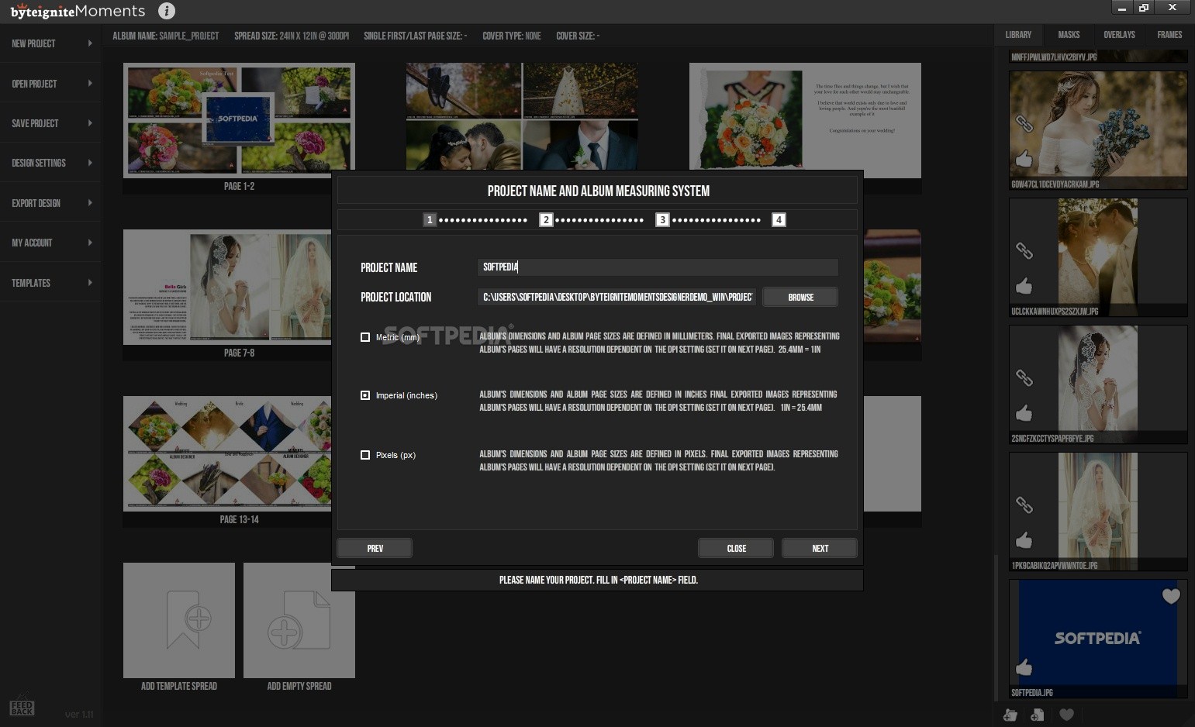Screen dimensions: 1195x727
Task: Minimize the application window
Action: (1121, 8)
